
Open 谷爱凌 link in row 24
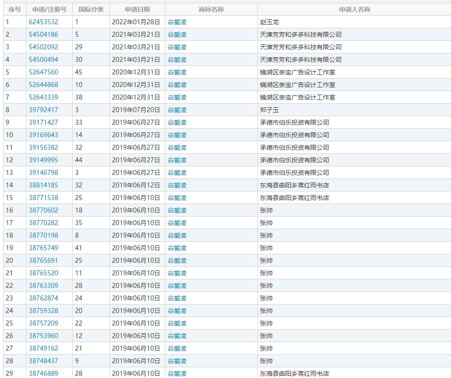point(177,311)
